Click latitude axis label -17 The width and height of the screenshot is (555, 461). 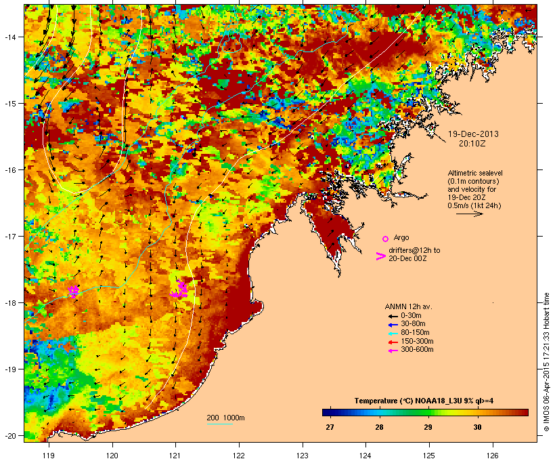9,236
